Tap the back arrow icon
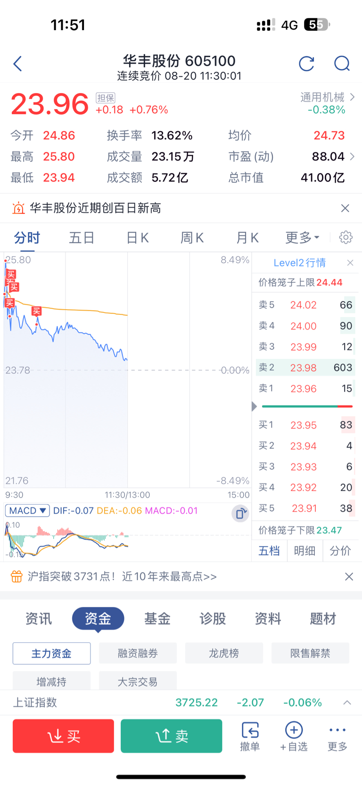 (18, 64)
